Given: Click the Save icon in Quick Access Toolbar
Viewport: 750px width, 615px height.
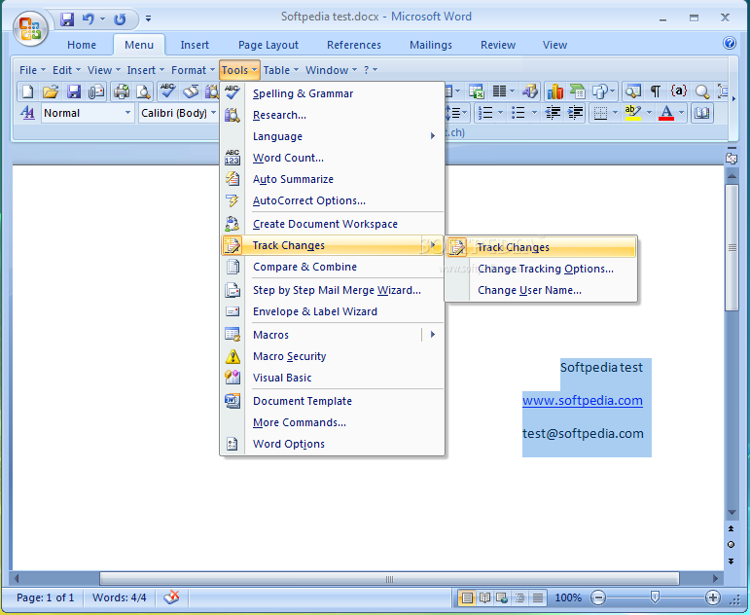Looking at the screenshot, I should pyautogui.click(x=66, y=19).
